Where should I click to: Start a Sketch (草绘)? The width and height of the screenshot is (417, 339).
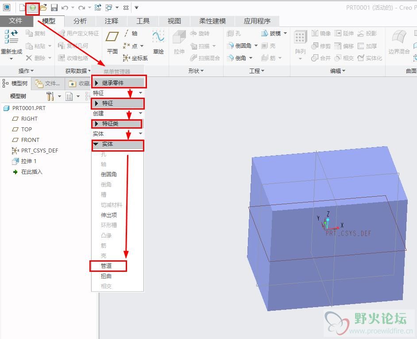(x=158, y=42)
